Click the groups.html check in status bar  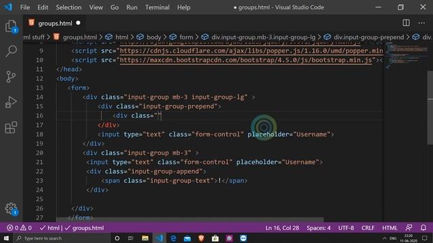(84, 228)
